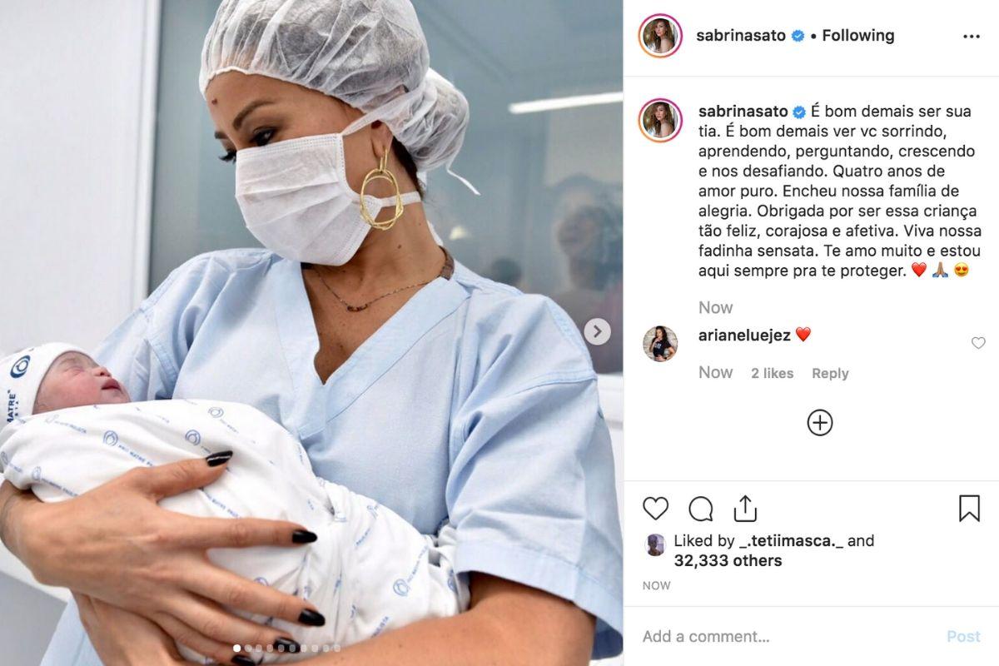Like arianeluejez's comment with small heart
The height and width of the screenshot is (666, 999).
coord(978,343)
